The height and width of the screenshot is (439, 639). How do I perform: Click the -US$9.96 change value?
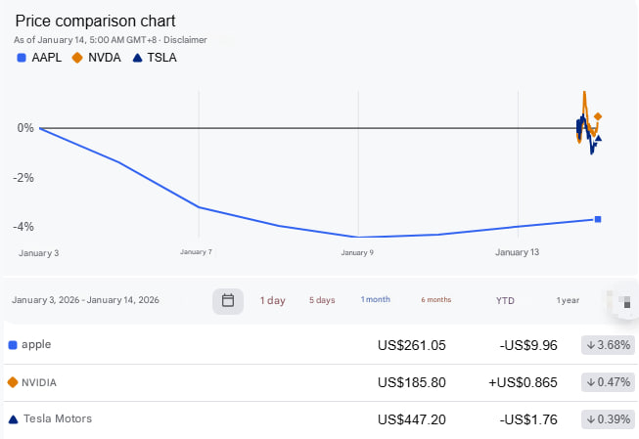pos(528,345)
